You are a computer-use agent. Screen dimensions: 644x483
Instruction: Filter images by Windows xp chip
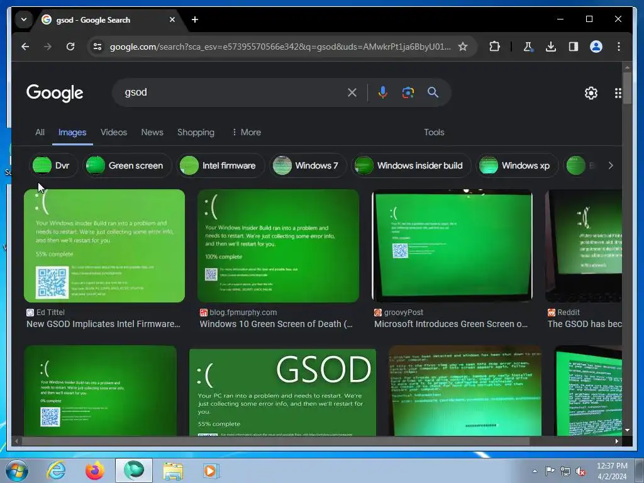[x=517, y=165]
